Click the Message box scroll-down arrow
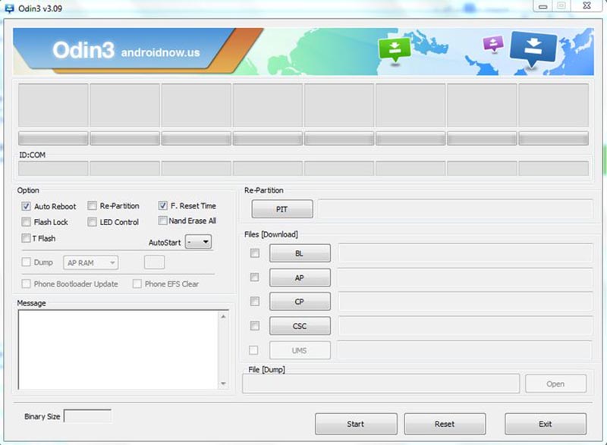Image resolution: width=607 pixels, height=445 pixels. (223, 384)
